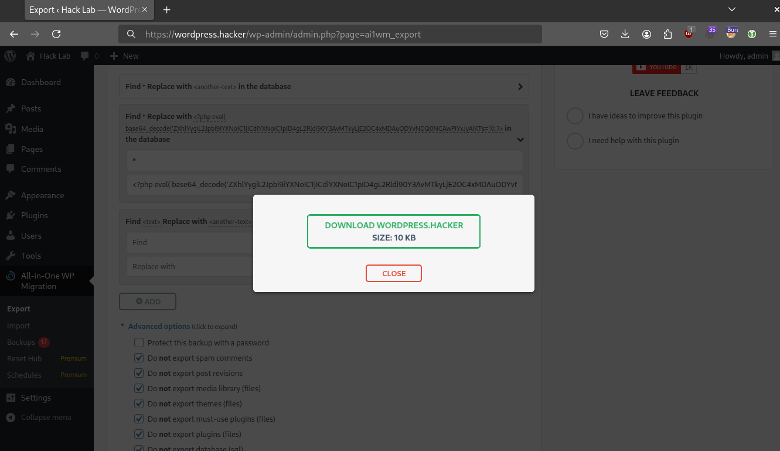Open the Howdy, admin account menu
This screenshot has height=451, width=780.
coord(750,56)
